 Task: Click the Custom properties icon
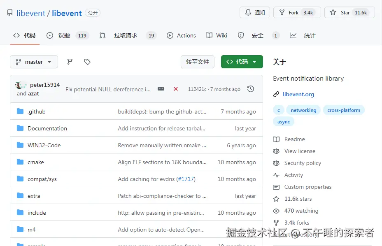(x=277, y=187)
